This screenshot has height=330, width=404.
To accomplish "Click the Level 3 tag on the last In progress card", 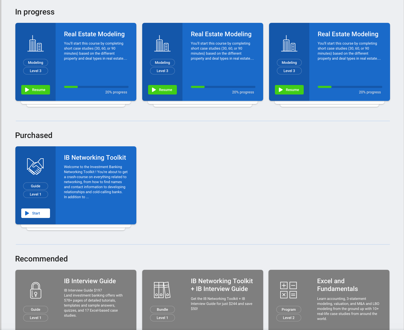I will click(289, 71).
